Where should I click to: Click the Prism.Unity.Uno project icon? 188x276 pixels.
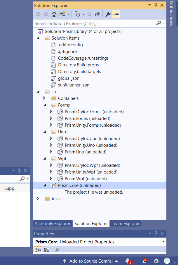pos(60,145)
